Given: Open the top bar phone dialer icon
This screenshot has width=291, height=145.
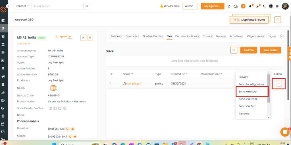Looking at the screenshot, I should [x=264, y=6].
